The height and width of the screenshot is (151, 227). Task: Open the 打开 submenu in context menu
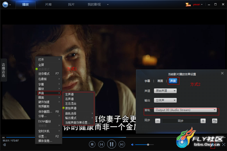[x=49, y=59]
